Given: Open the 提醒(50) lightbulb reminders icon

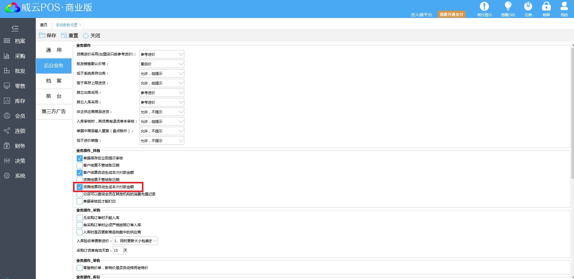Looking at the screenshot, I should pos(508,7).
